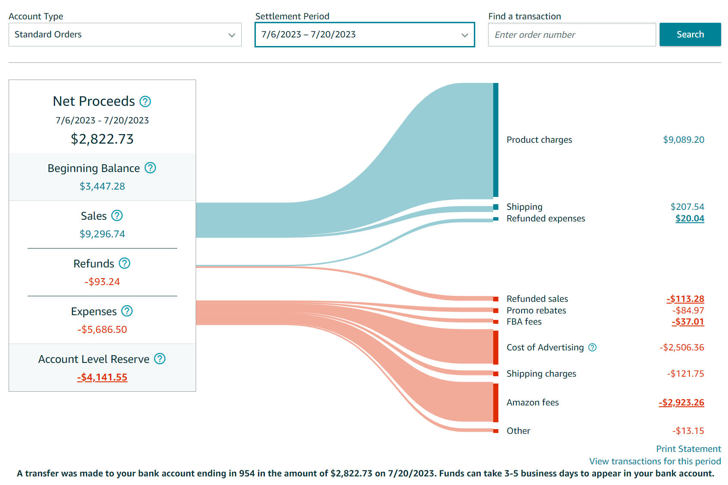Click the teal Product charges bar
The image size is (728, 485).
point(495,140)
